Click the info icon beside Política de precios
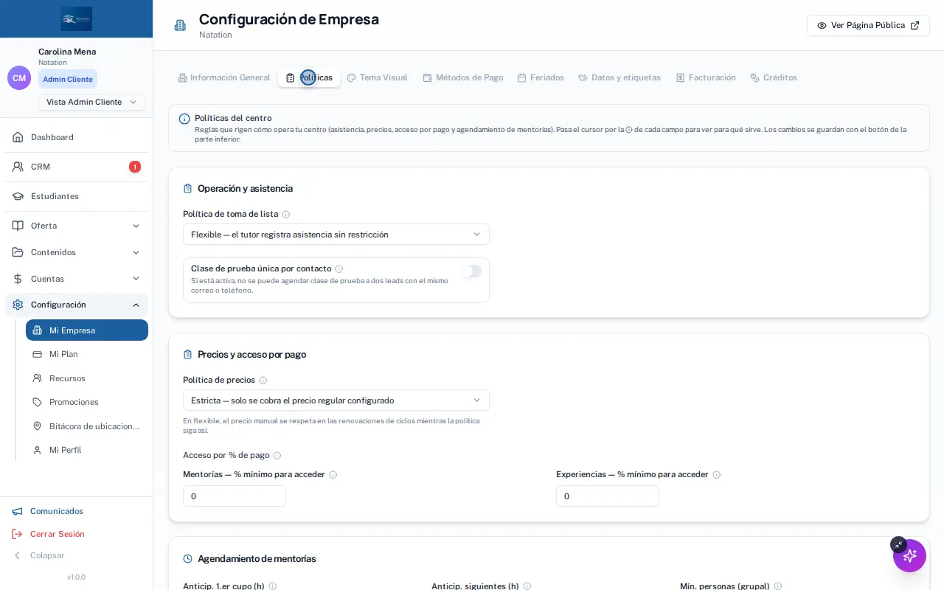 point(263,381)
